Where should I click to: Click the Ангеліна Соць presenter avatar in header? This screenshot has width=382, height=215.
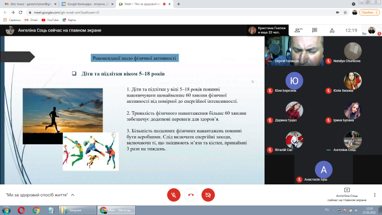[10, 30]
